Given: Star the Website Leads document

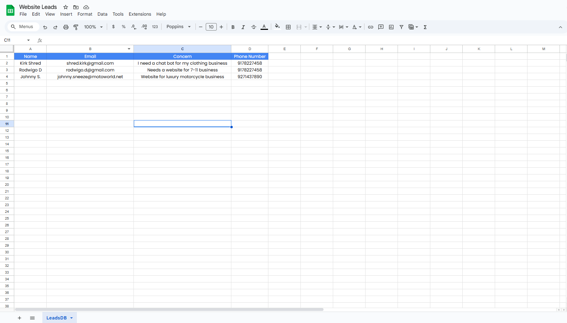Looking at the screenshot, I should pos(65,7).
